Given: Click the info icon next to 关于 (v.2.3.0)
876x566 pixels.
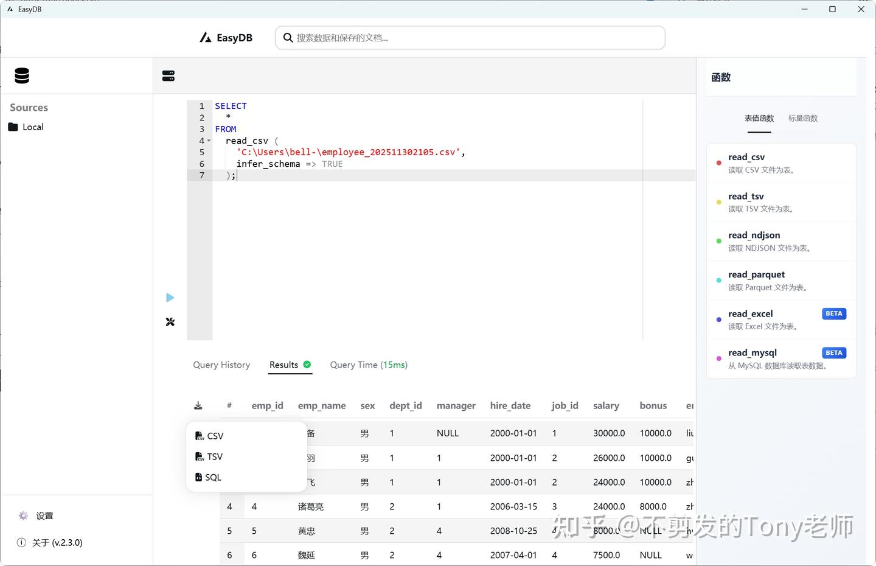Looking at the screenshot, I should point(23,542).
